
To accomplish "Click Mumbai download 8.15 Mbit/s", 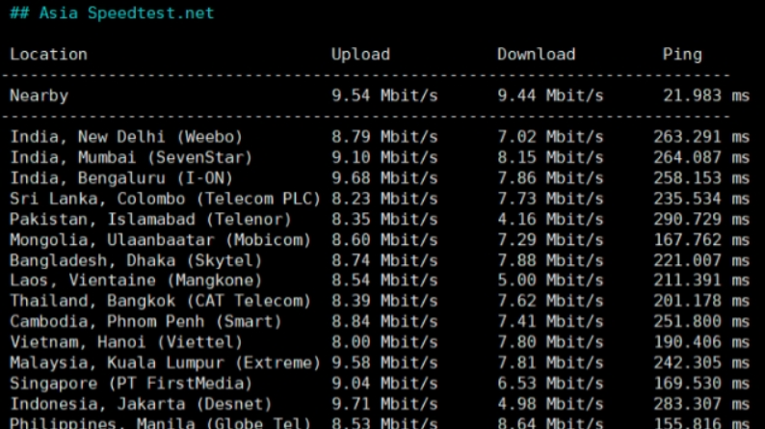I will (550, 158).
